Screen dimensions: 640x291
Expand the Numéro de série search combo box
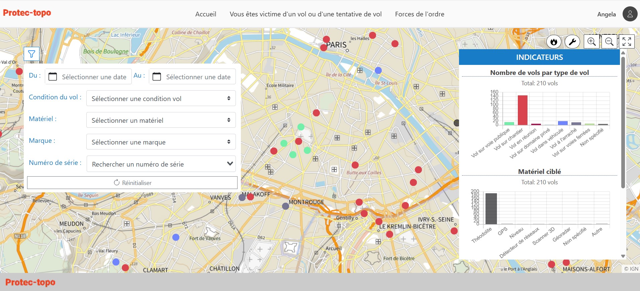(x=161, y=164)
